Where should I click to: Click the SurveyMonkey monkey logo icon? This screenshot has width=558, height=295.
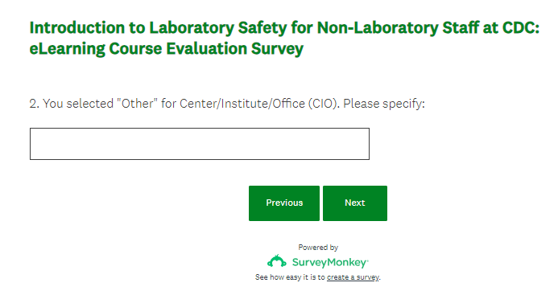point(276,261)
